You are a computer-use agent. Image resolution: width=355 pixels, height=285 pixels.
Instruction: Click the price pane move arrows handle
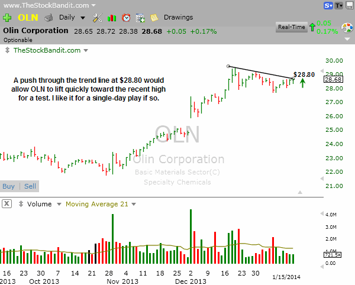coord(7,50)
